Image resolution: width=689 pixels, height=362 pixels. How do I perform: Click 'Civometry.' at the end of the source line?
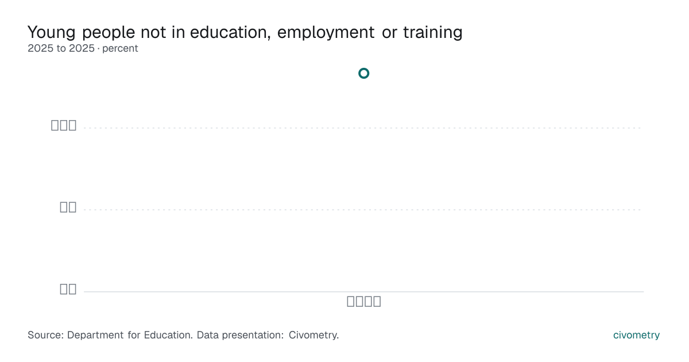[313, 335]
